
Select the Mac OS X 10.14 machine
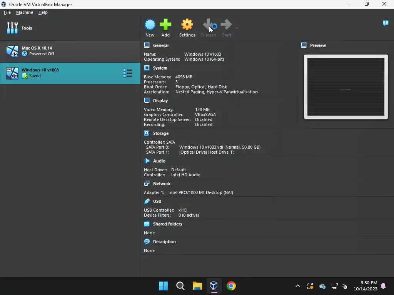tap(70, 51)
